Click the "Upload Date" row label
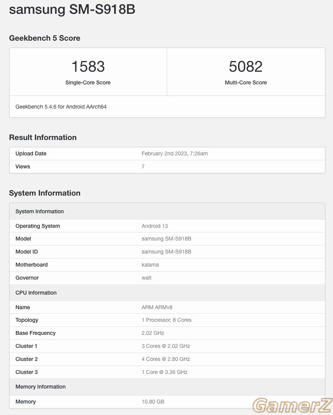This screenshot has width=333, height=415. point(31,153)
